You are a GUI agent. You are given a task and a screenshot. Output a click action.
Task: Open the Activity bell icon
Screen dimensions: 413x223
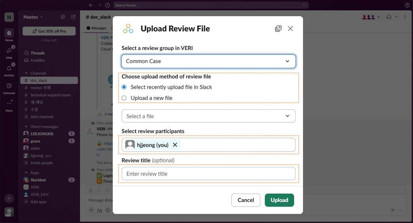point(9,69)
